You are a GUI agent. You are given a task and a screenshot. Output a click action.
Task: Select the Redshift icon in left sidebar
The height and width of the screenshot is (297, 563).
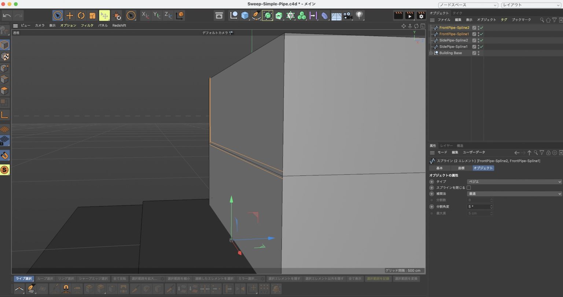[5, 170]
